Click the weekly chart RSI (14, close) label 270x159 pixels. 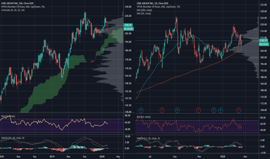pyautogui.click(x=8, y=117)
